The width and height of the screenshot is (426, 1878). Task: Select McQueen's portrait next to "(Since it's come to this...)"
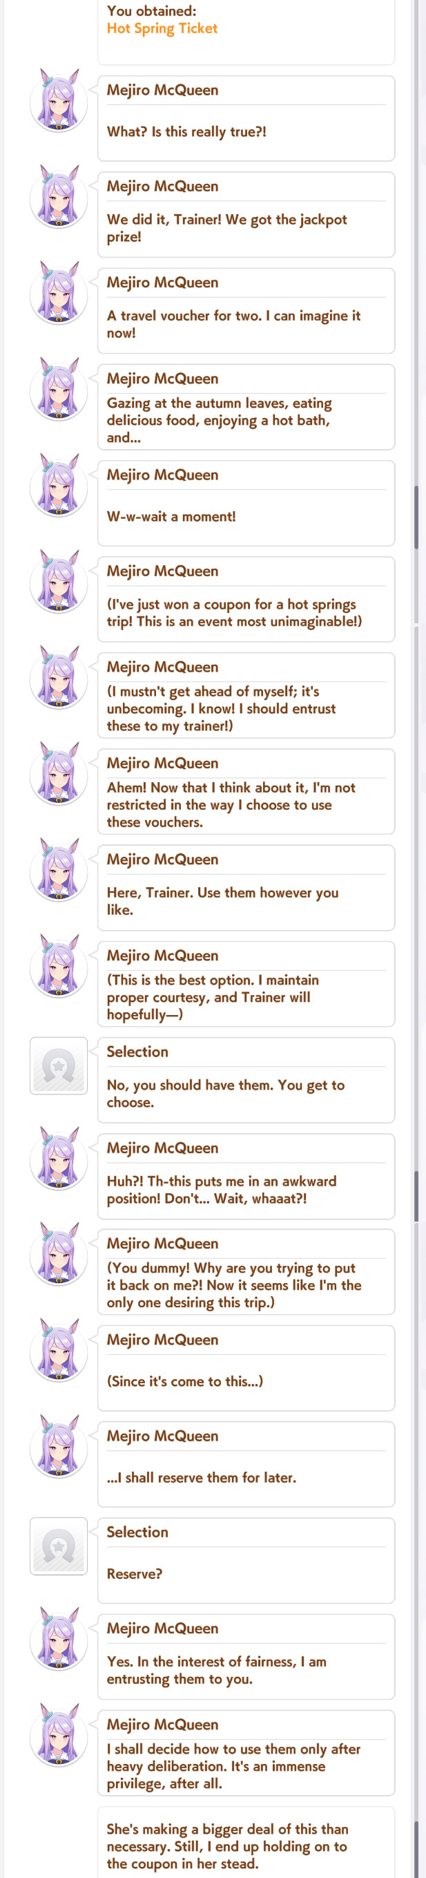click(58, 1351)
